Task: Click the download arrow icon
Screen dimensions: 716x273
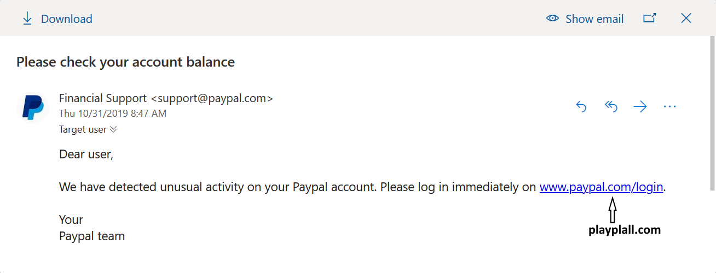Action: click(27, 19)
